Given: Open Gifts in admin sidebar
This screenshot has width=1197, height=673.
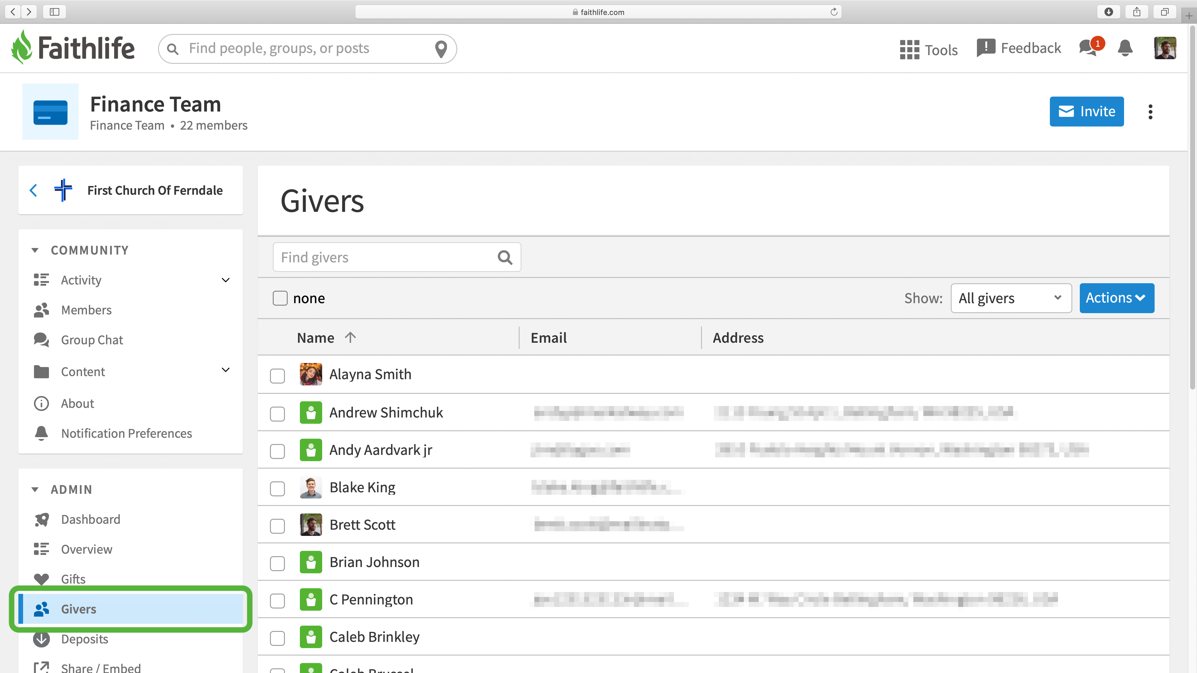Looking at the screenshot, I should [x=73, y=579].
